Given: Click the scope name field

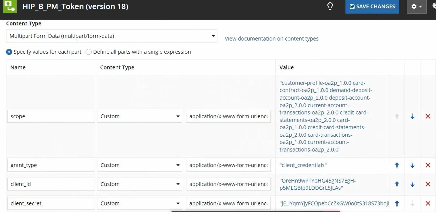Looking at the screenshot, I should pyautogui.click(x=51, y=116).
